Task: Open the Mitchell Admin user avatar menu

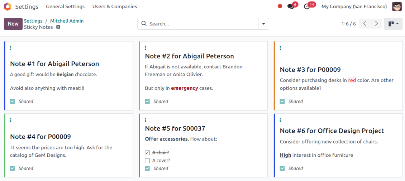Action: (397, 6)
